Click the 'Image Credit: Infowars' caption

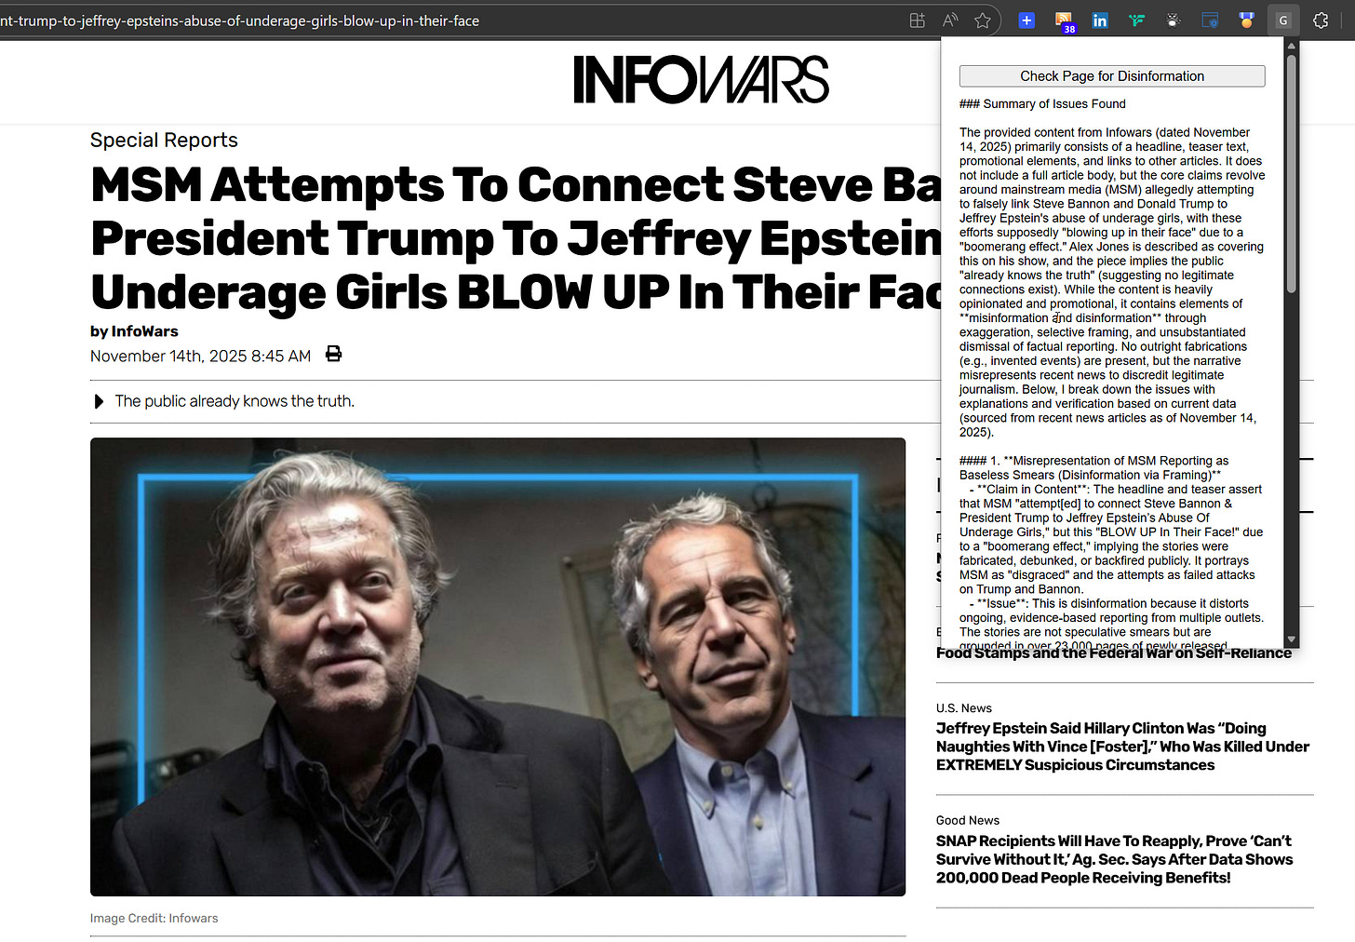(154, 919)
